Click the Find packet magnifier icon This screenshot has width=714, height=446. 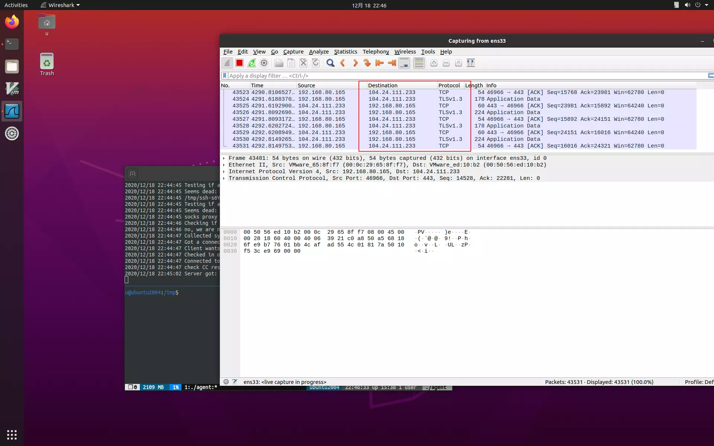pyautogui.click(x=330, y=63)
